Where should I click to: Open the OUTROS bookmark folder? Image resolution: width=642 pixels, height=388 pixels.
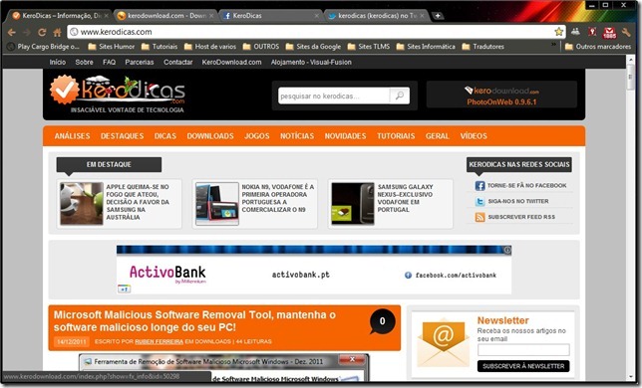261,47
